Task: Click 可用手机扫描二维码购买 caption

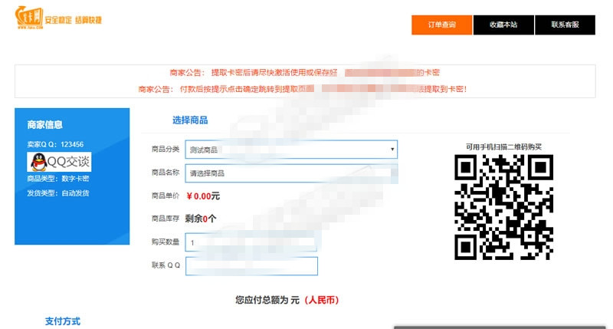Action: (503, 147)
